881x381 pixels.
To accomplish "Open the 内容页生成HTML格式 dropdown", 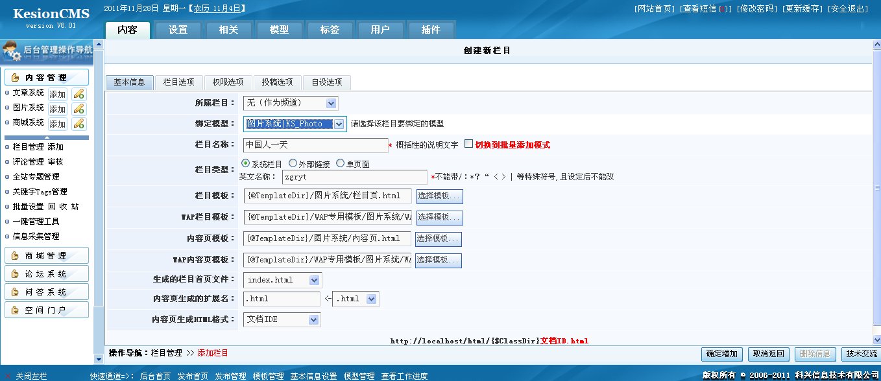I will tap(313, 319).
